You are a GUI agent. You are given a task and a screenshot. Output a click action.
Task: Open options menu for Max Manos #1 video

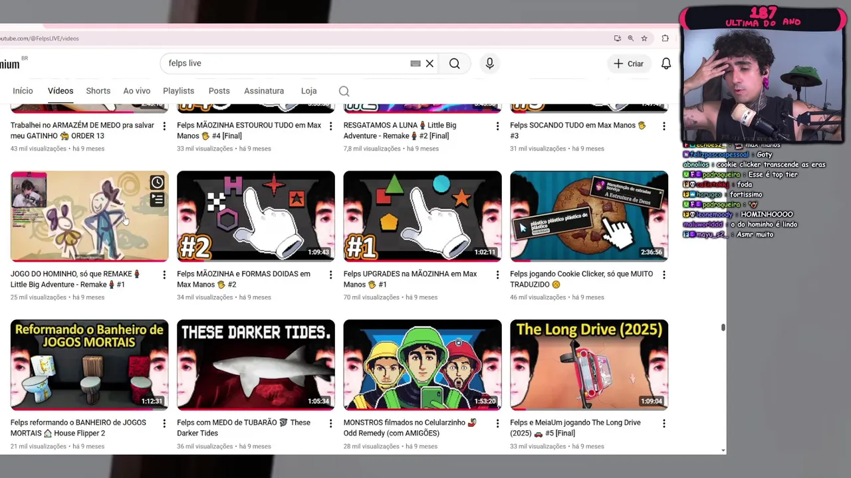point(497,275)
